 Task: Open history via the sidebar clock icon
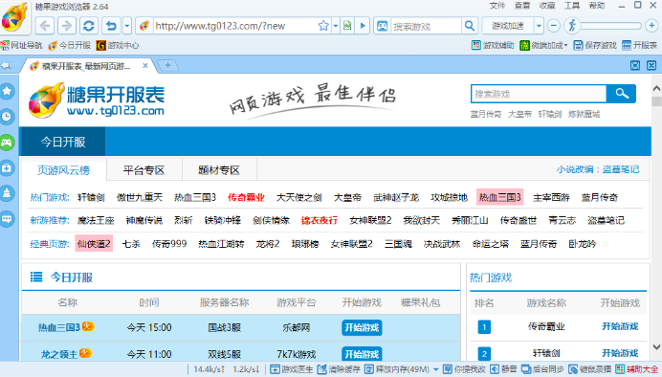pos(8,117)
